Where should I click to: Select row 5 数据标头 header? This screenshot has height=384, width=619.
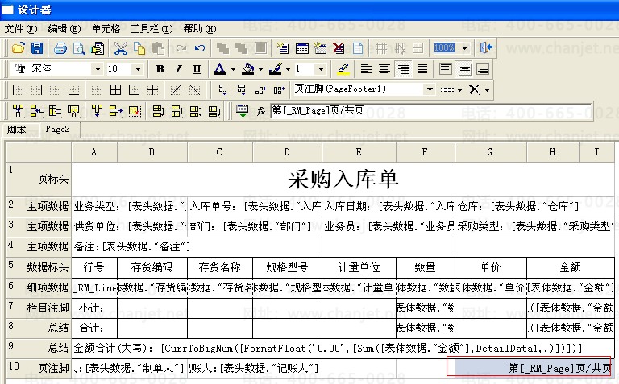(x=39, y=267)
